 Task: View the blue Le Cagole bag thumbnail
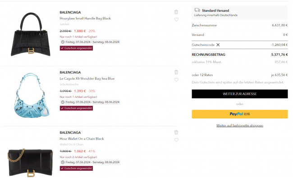(32, 95)
